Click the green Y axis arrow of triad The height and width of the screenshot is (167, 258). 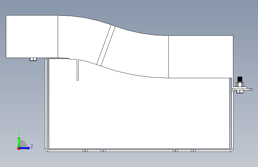point(19,142)
